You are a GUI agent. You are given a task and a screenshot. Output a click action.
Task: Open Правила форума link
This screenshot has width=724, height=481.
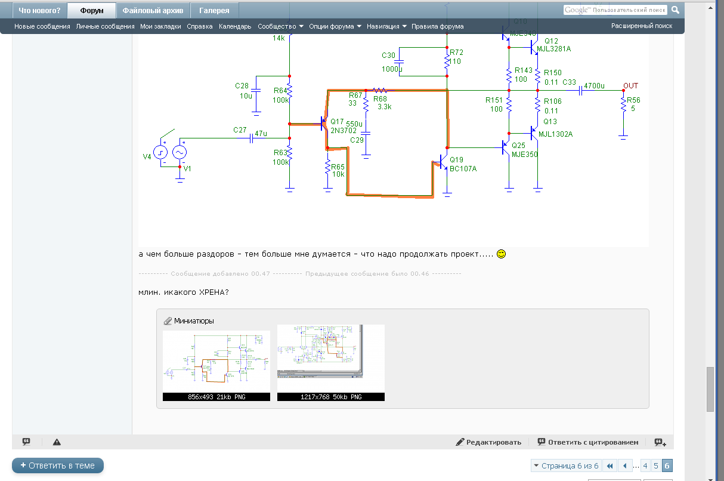pyautogui.click(x=438, y=26)
